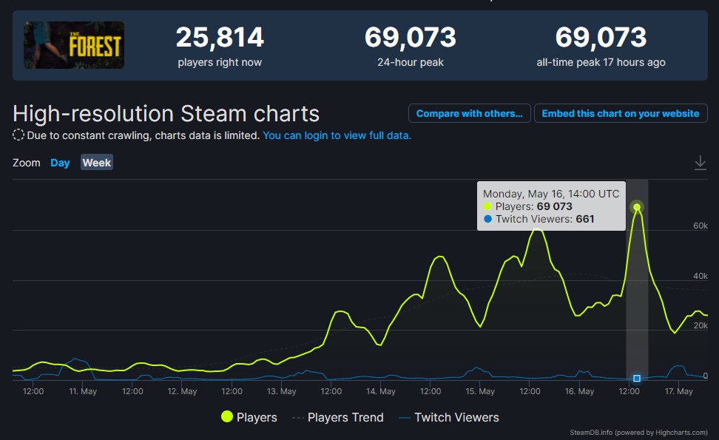This screenshot has height=440, width=719.
Task: Click the 40k y-axis label
Action: click(x=701, y=276)
